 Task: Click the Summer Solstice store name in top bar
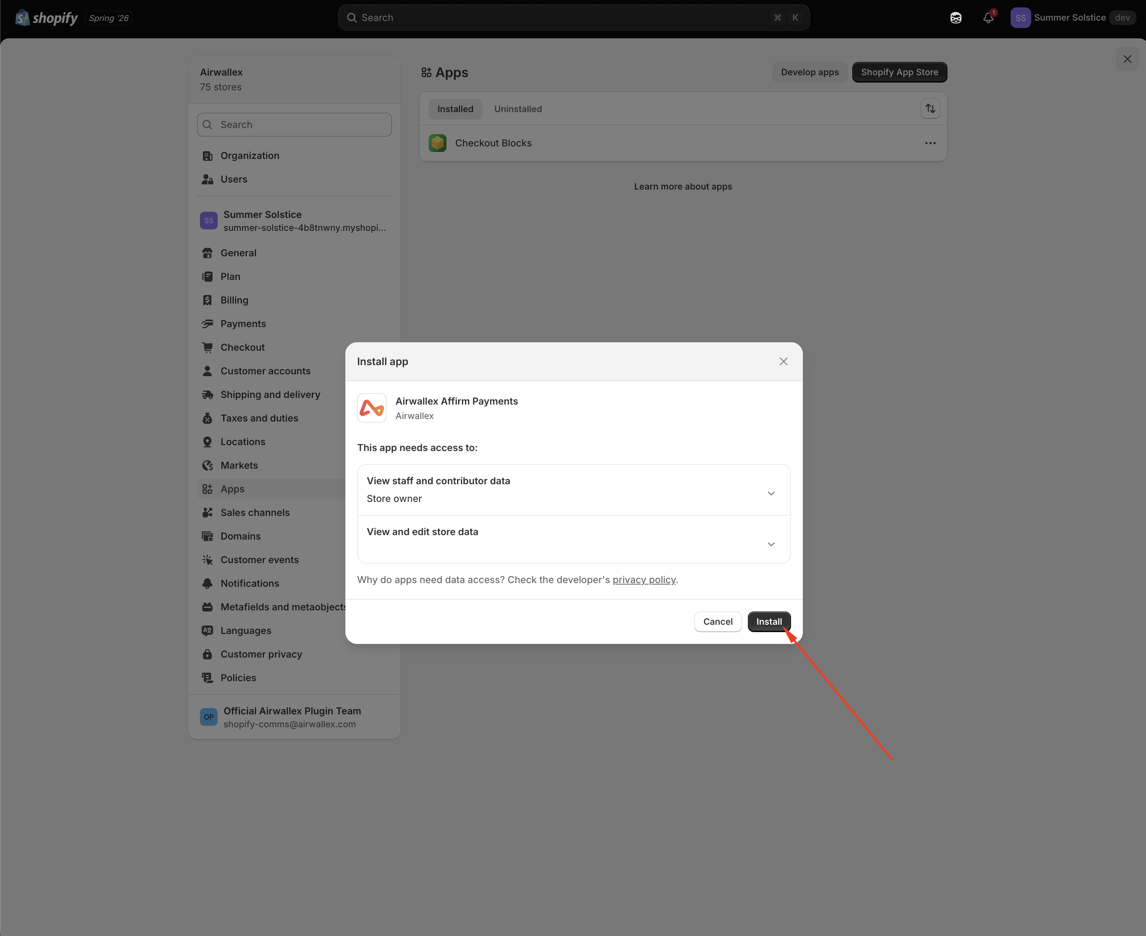[x=1070, y=18]
